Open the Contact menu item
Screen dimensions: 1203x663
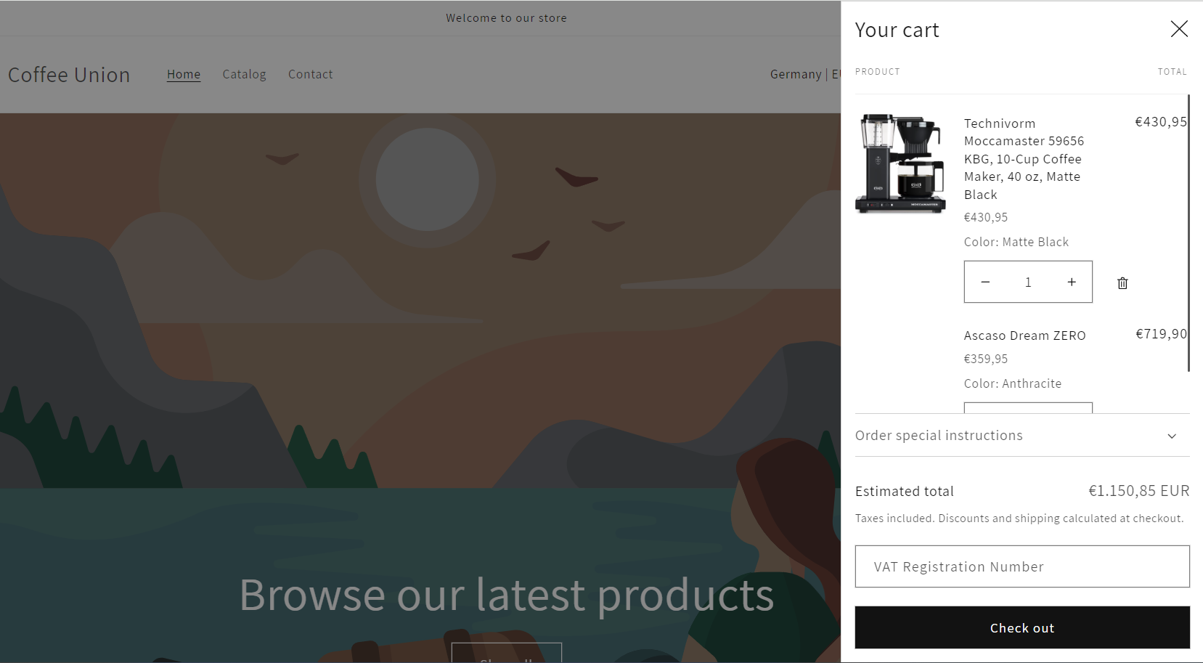[x=311, y=74]
